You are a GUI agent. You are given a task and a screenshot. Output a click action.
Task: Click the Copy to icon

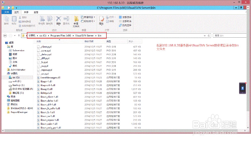point(50,19)
